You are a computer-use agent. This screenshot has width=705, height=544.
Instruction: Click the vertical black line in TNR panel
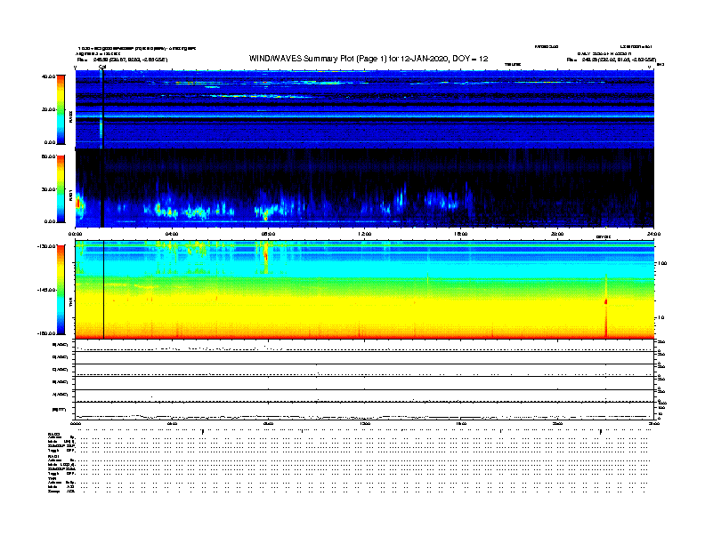click(104, 290)
